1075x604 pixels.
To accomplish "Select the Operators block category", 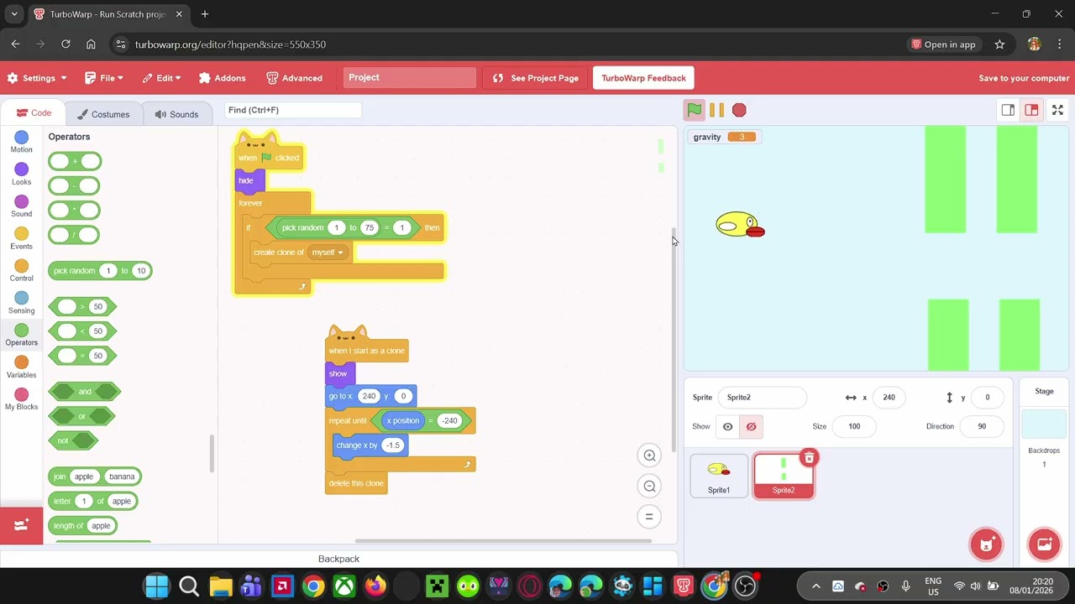I will pos(22,336).
